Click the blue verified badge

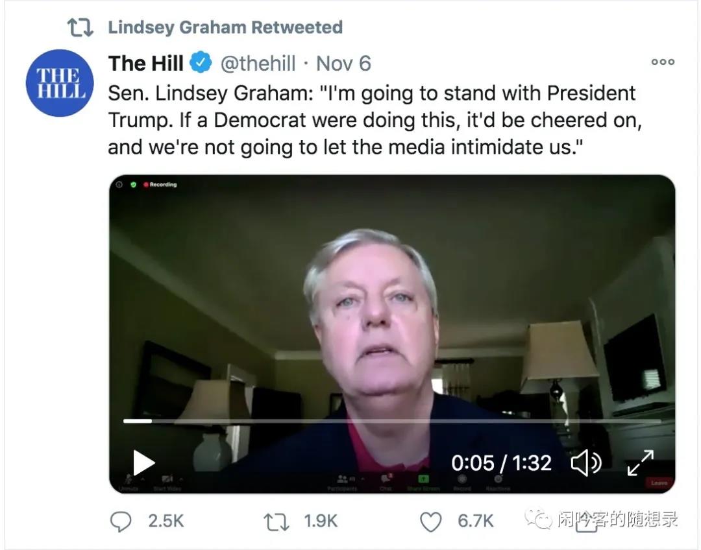click(x=201, y=64)
